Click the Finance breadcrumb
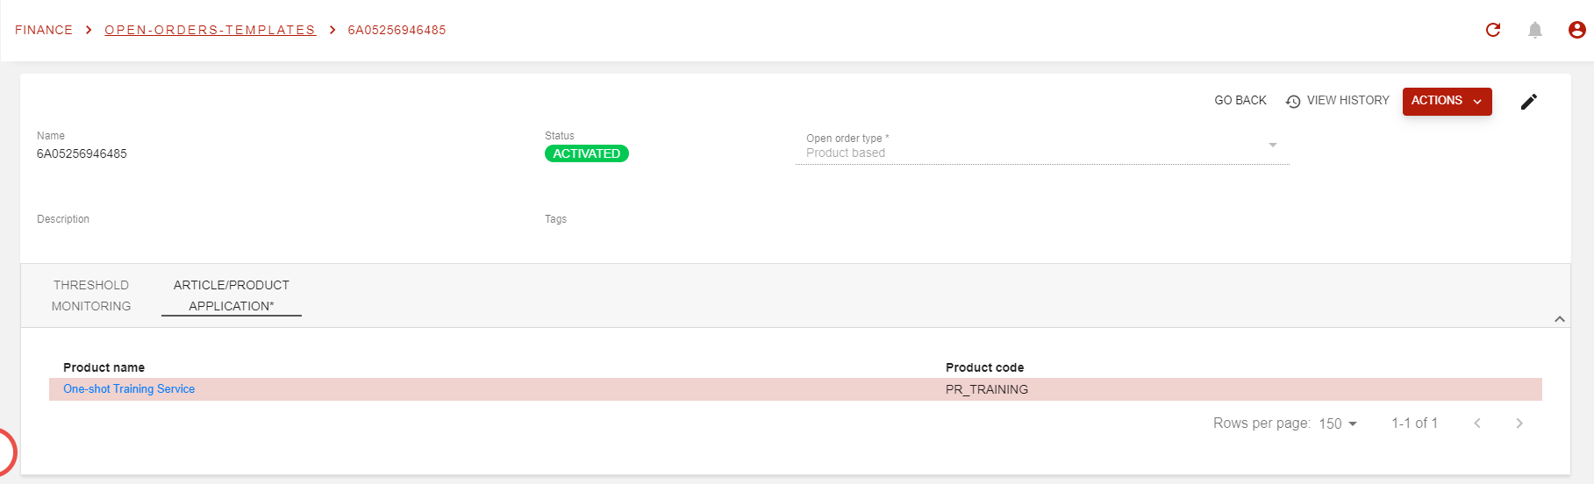 click(x=44, y=30)
